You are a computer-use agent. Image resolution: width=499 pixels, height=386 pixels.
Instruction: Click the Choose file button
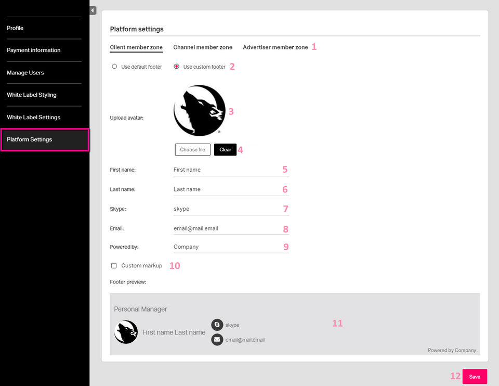click(x=192, y=150)
